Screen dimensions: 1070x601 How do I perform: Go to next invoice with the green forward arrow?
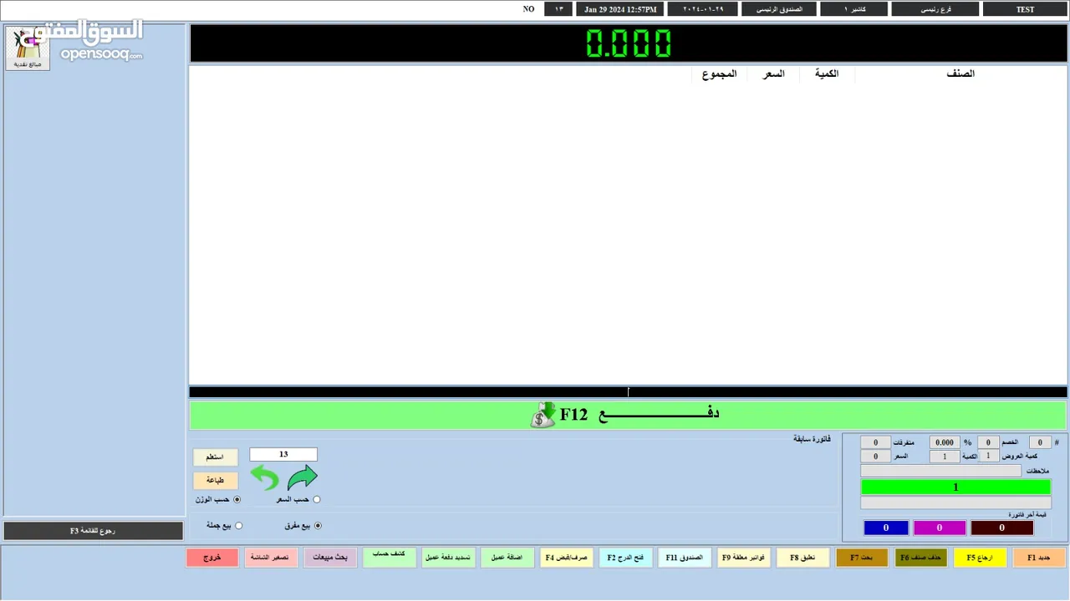click(x=303, y=477)
